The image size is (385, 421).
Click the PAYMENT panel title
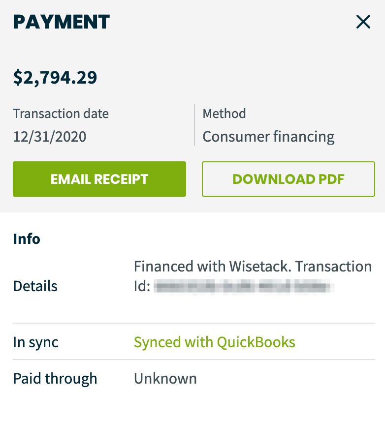coord(62,22)
